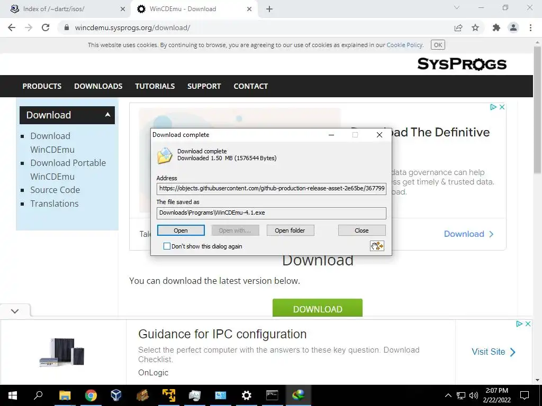Open Chrome tab search chevron
Viewport: 542px width, 406px height.
[x=457, y=7]
